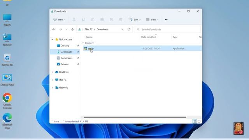Expand the Network tree node
The height and width of the screenshot is (140, 249).
click(x=52, y=87)
